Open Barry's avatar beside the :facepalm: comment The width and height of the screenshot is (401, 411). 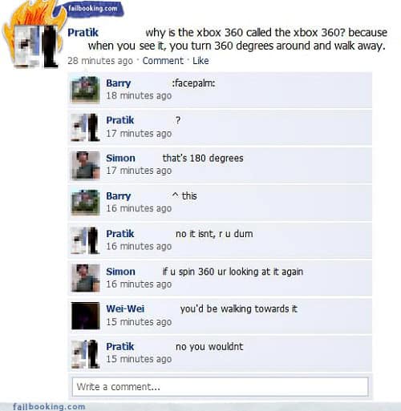coord(85,90)
